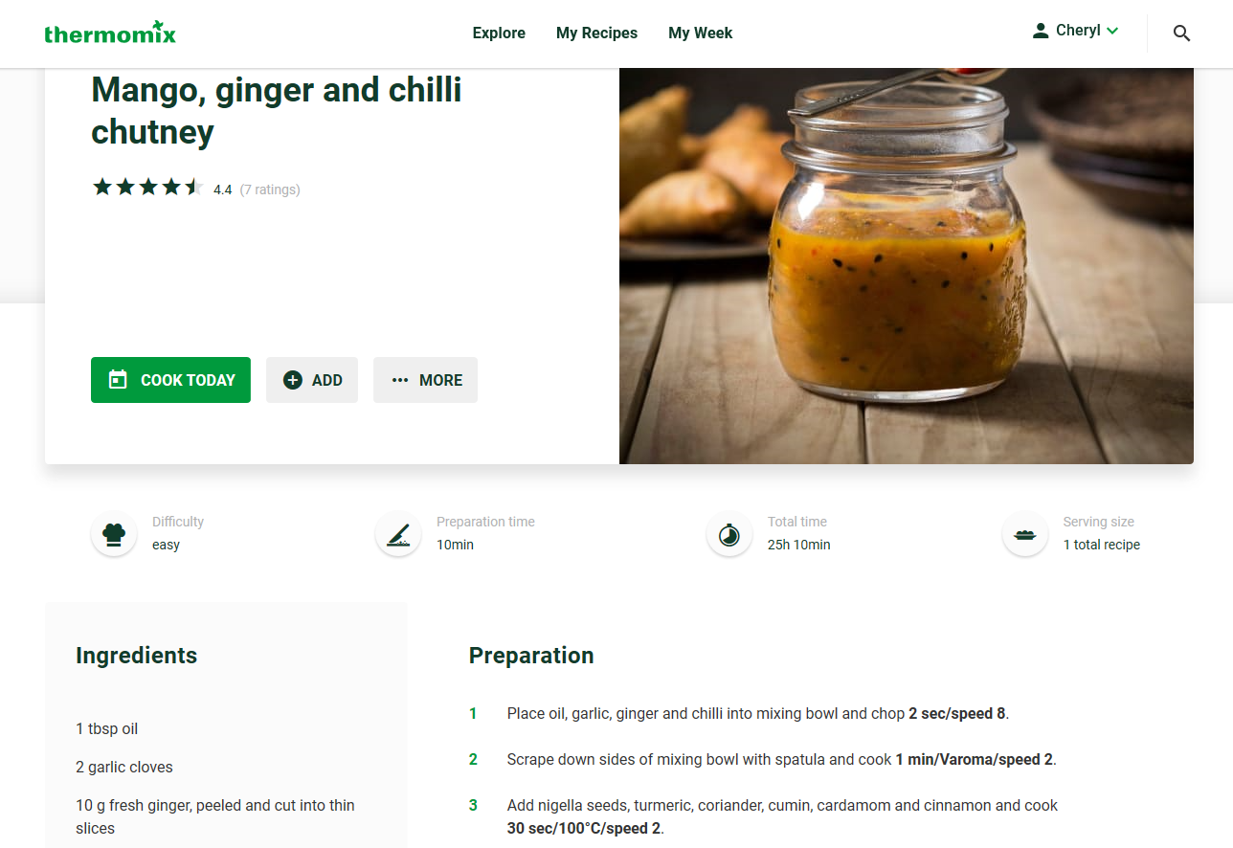Click the COOK TODAY button
1233x848 pixels.
pos(170,380)
